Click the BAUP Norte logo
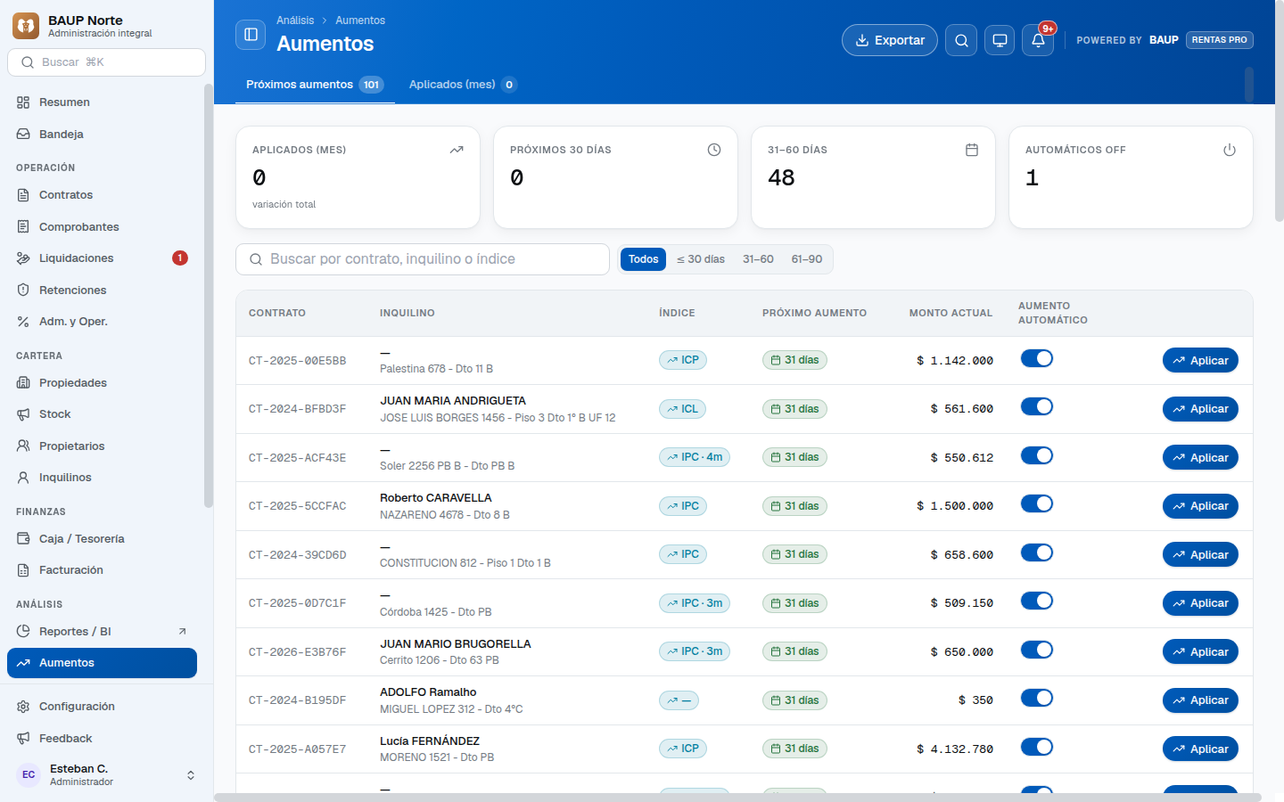The width and height of the screenshot is (1284, 802). pos(26,26)
